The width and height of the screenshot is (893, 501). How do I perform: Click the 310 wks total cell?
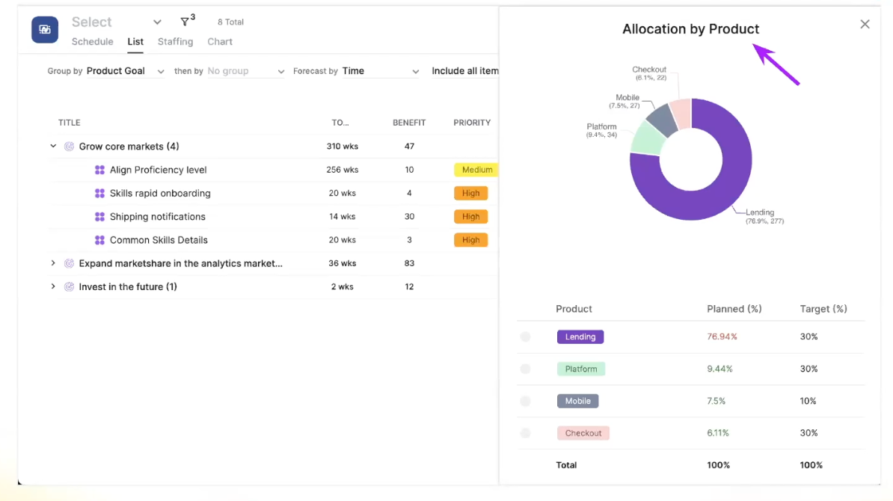343,147
